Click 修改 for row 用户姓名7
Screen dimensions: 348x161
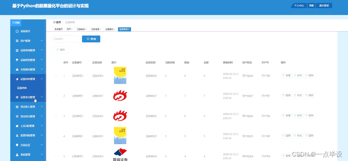297,95
